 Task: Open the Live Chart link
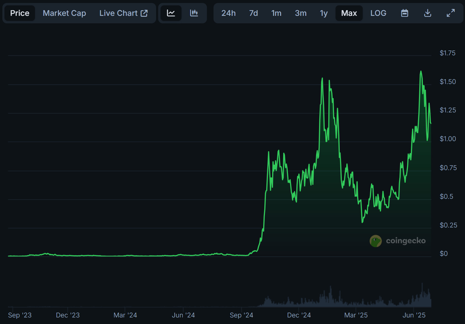[118, 13]
